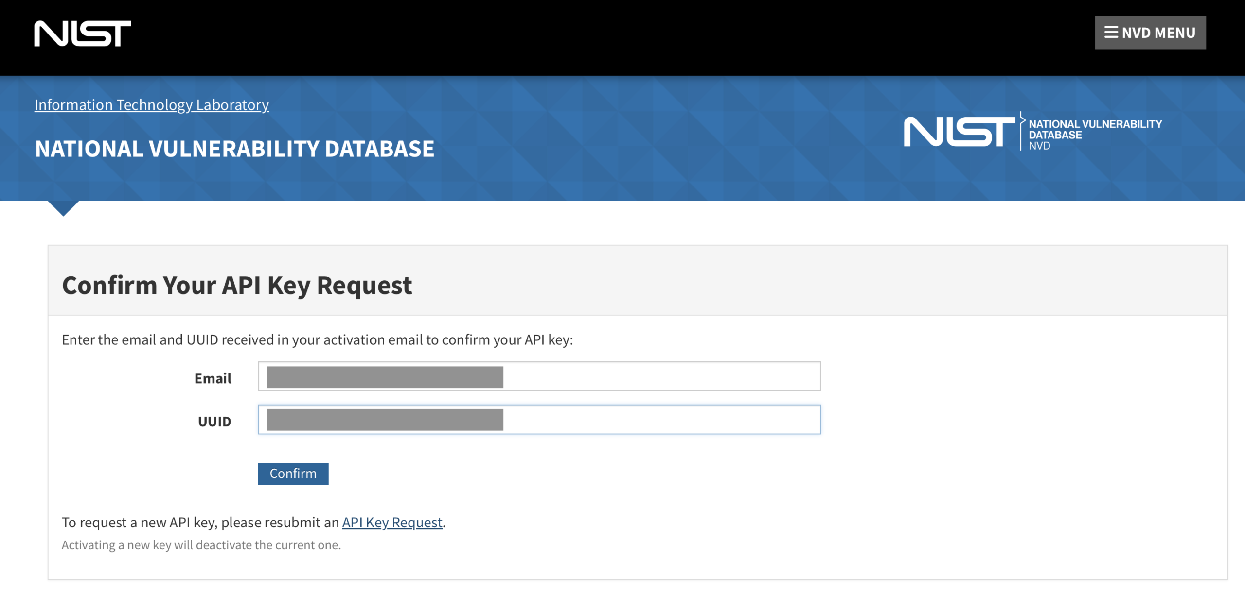Click the activation email instruction text
The height and width of the screenshot is (610, 1245).
click(x=318, y=339)
